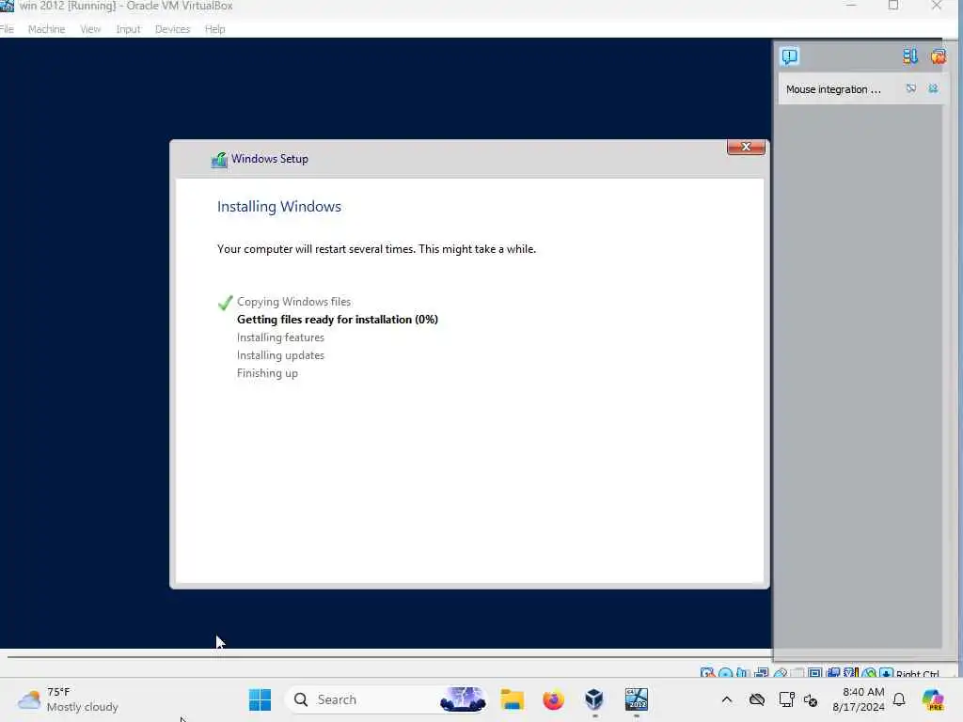Click the optical disc status bar indicator
The height and width of the screenshot is (722, 963).
coord(725,673)
